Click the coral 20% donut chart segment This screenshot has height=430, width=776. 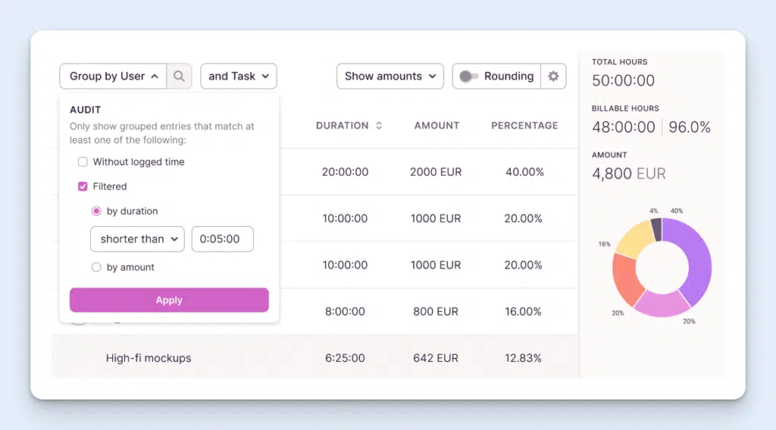tap(626, 278)
